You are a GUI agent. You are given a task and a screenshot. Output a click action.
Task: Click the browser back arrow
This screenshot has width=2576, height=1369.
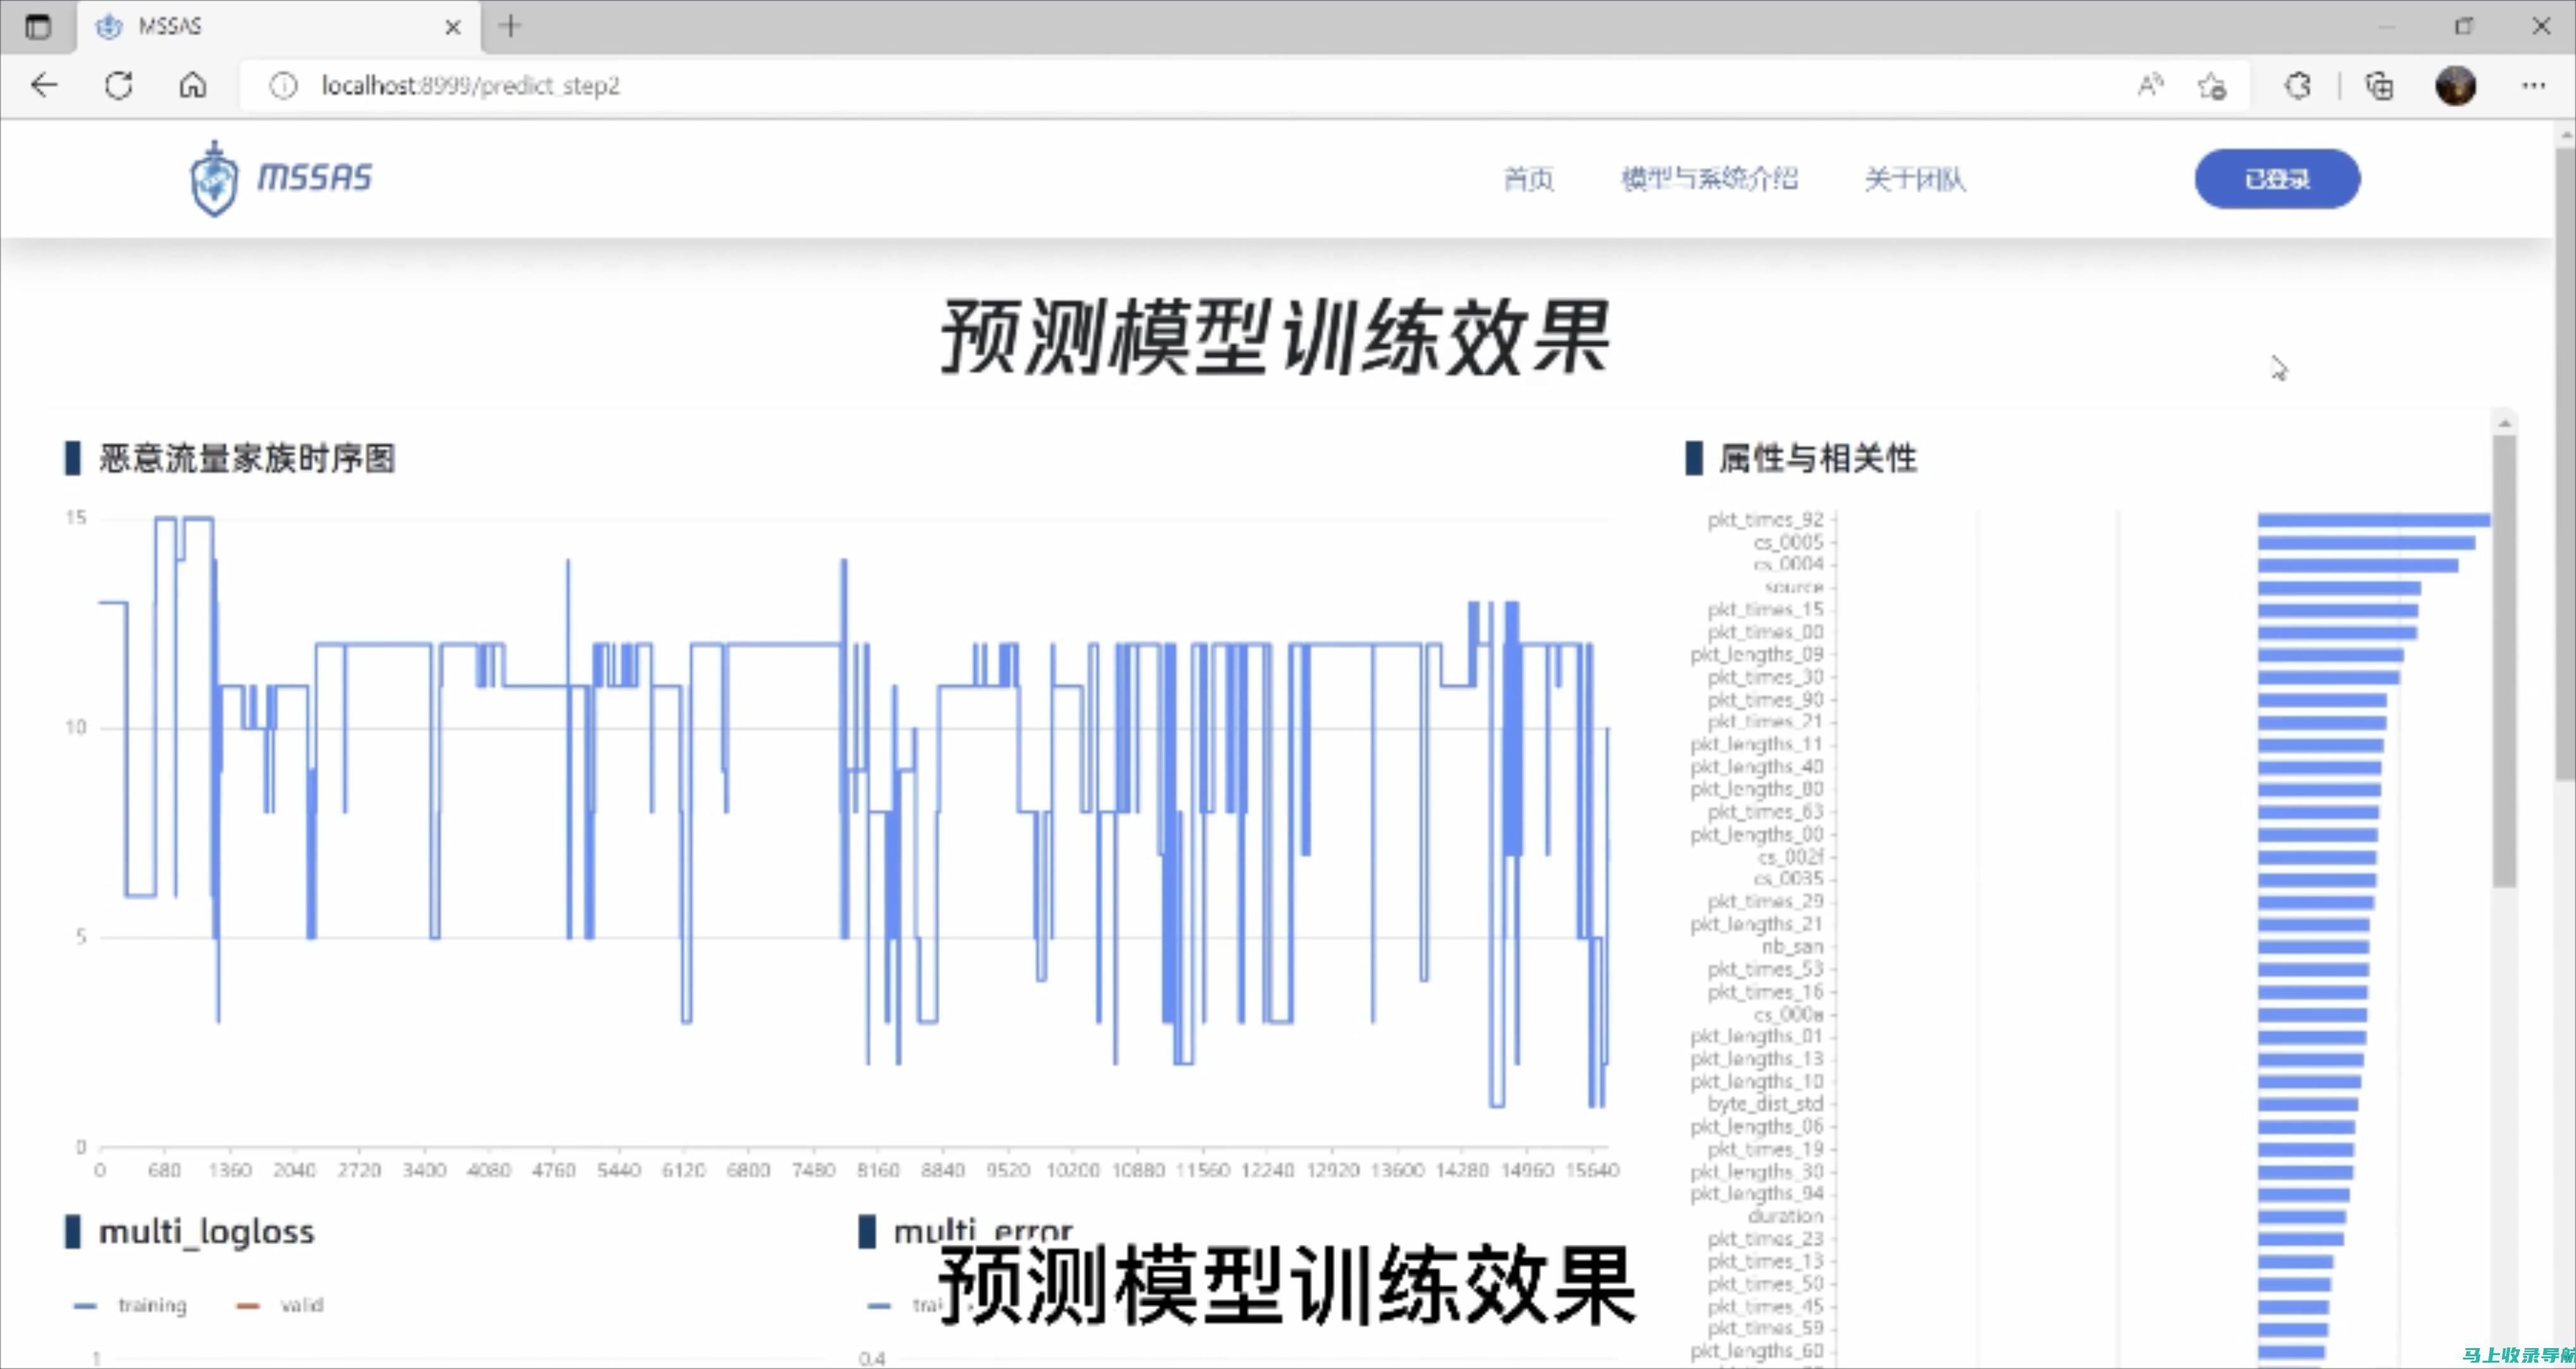tap(44, 86)
